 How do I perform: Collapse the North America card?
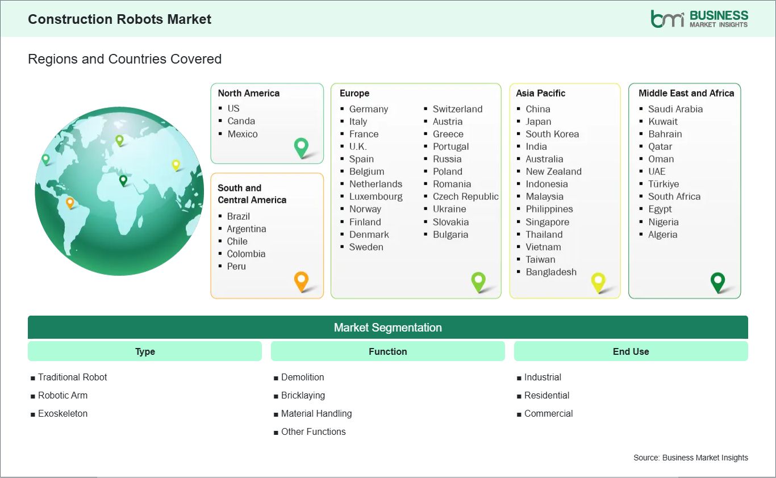pos(267,123)
